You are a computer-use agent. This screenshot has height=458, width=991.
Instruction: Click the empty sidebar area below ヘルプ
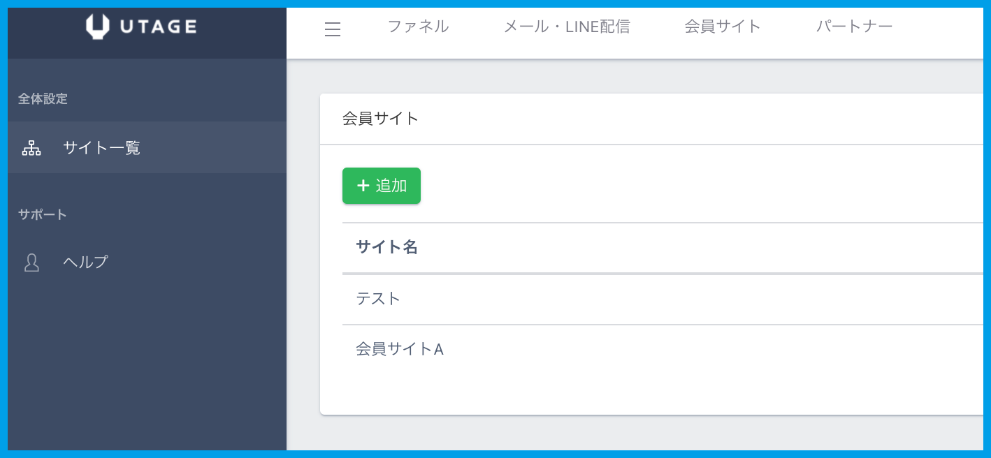click(x=147, y=363)
